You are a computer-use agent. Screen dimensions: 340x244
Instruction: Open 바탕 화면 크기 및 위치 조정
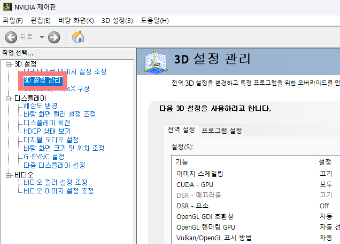(x=64, y=148)
